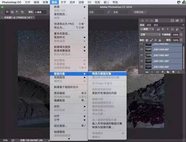Filter layers by shape layers icon
Viewport: 186px width, 142px height.
coord(172,29)
